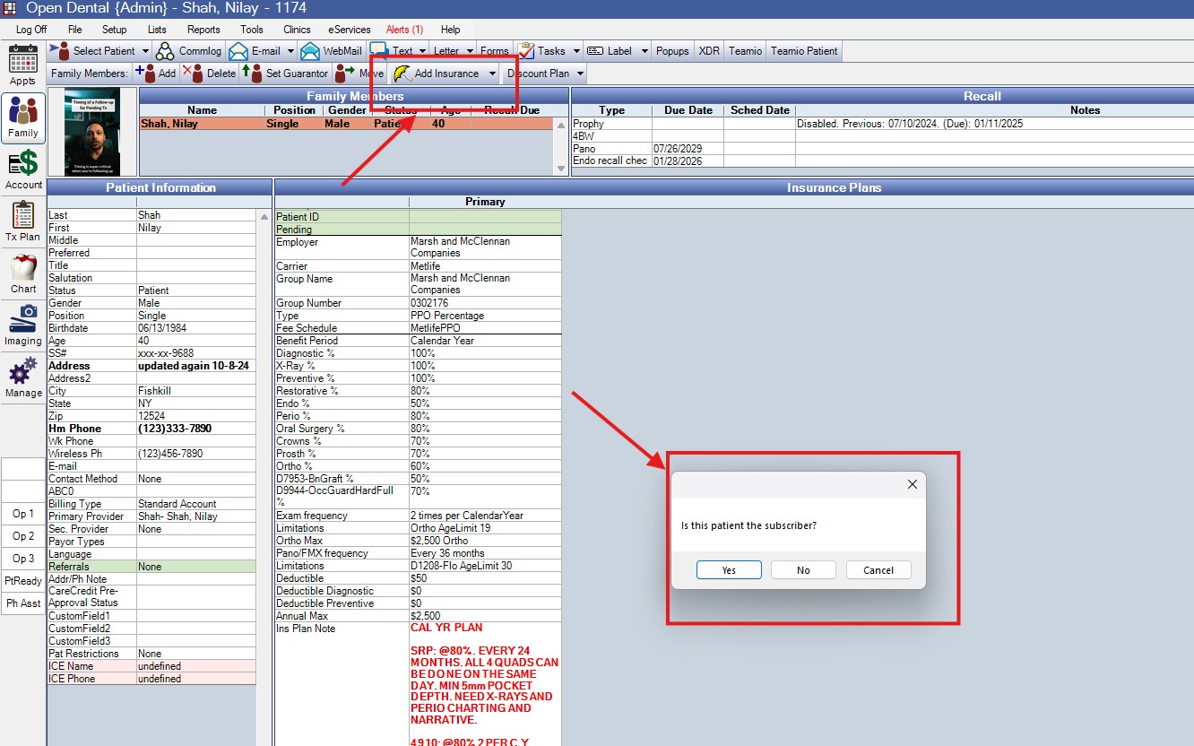This screenshot has height=746, width=1194.
Task: Select the Shah, Nilay family row
Action: 347,124
